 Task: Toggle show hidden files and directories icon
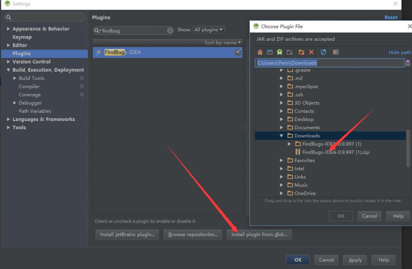pyautogui.click(x=336, y=52)
